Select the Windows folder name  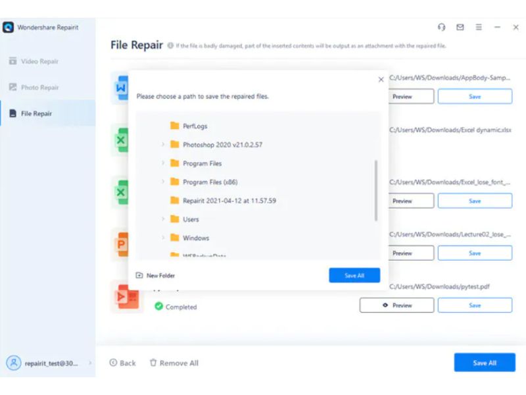[196, 238]
